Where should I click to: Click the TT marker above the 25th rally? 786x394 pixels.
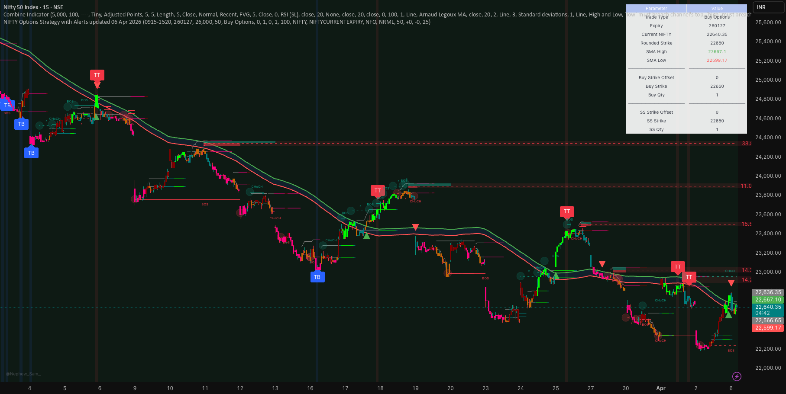(567, 212)
